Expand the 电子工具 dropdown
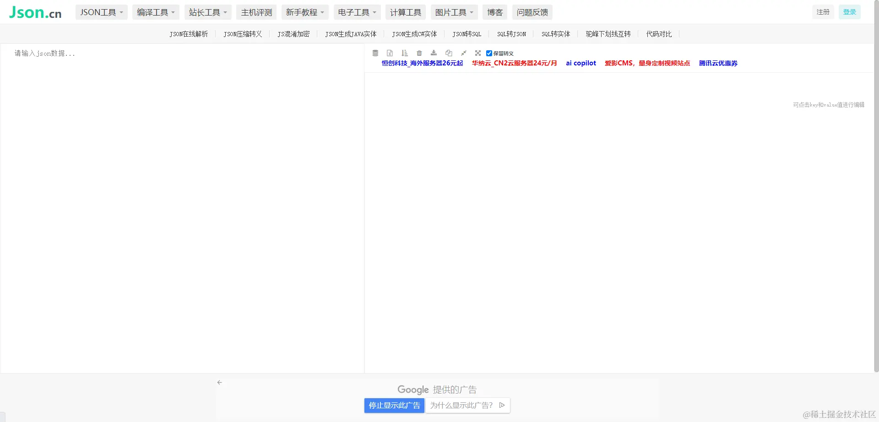This screenshot has height=422, width=879. 357,12
